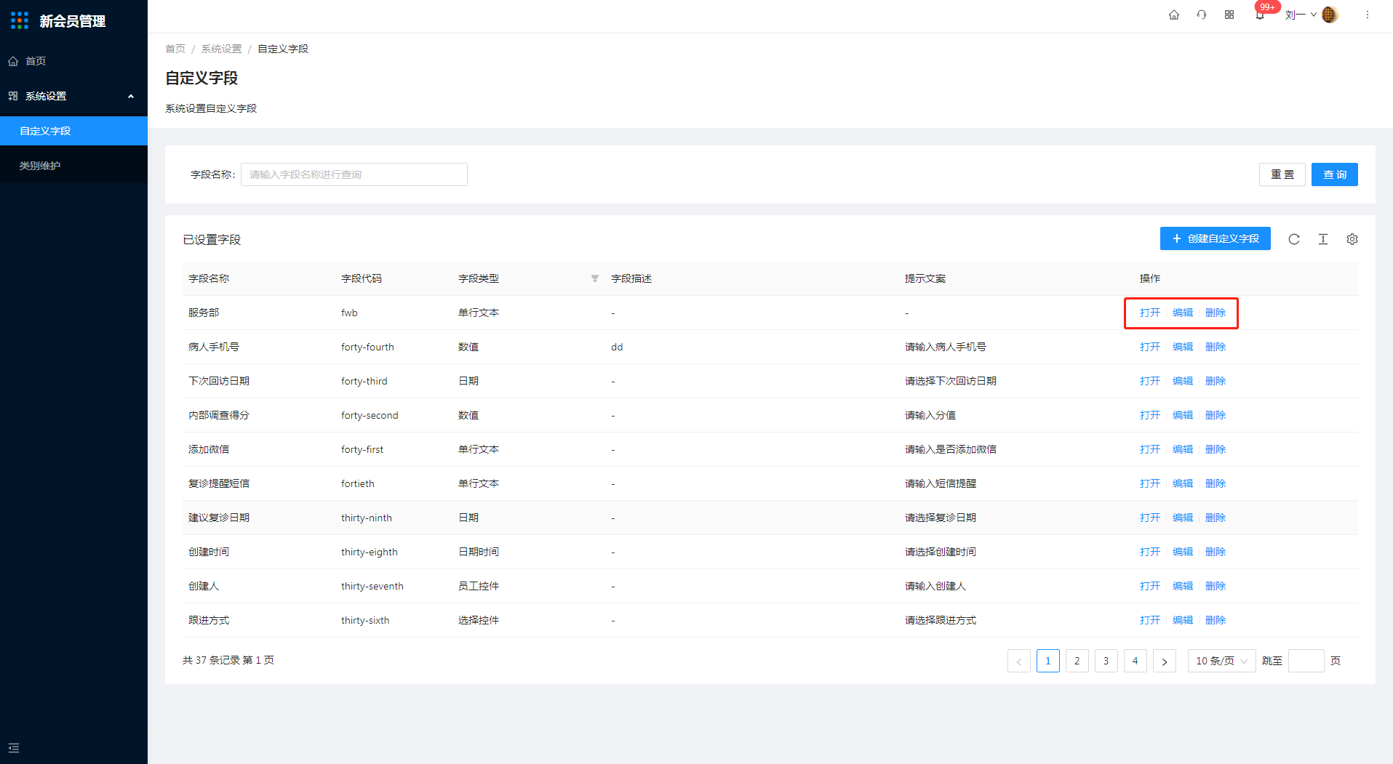Click the dd description cell
This screenshot has width=1393, height=764.
point(617,347)
